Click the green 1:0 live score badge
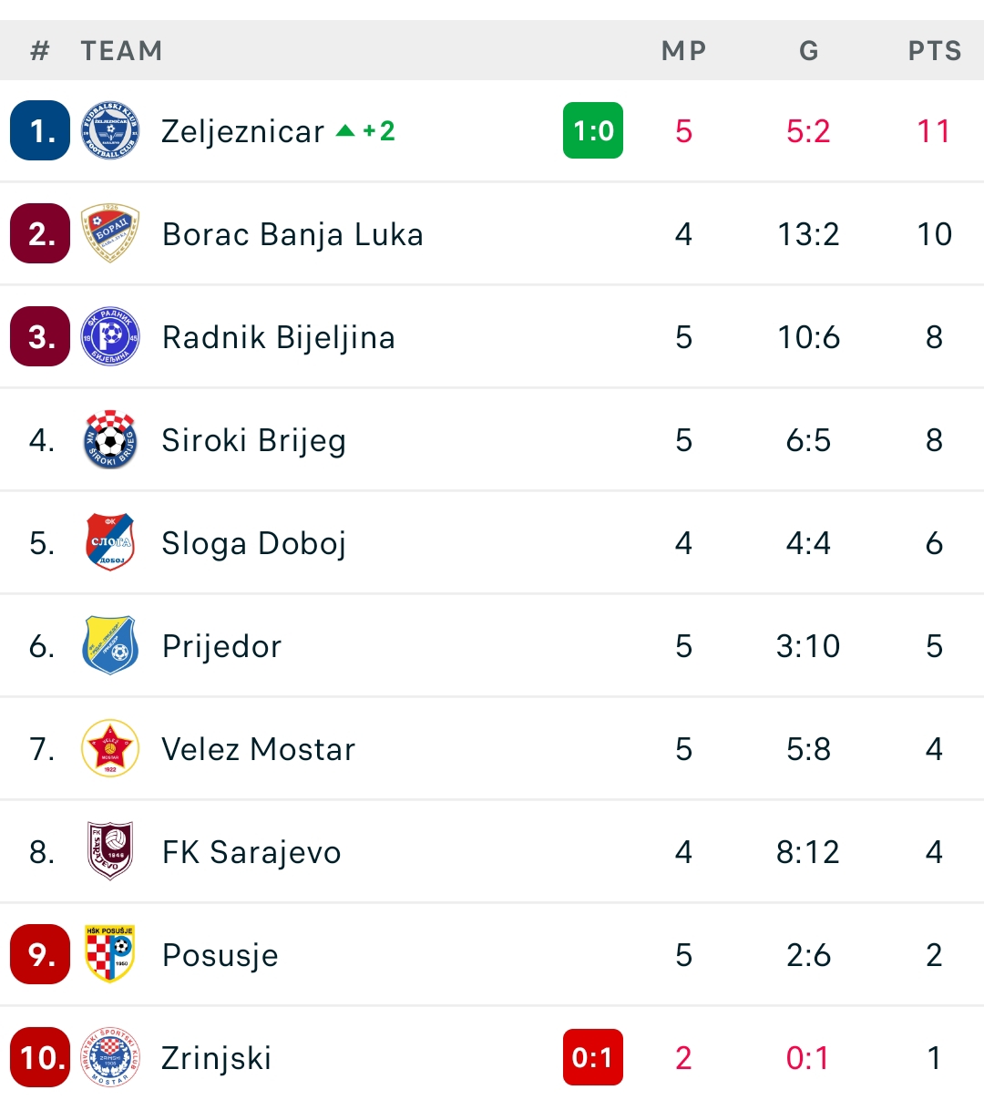Image resolution: width=984 pixels, height=1100 pixels. point(593,131)
